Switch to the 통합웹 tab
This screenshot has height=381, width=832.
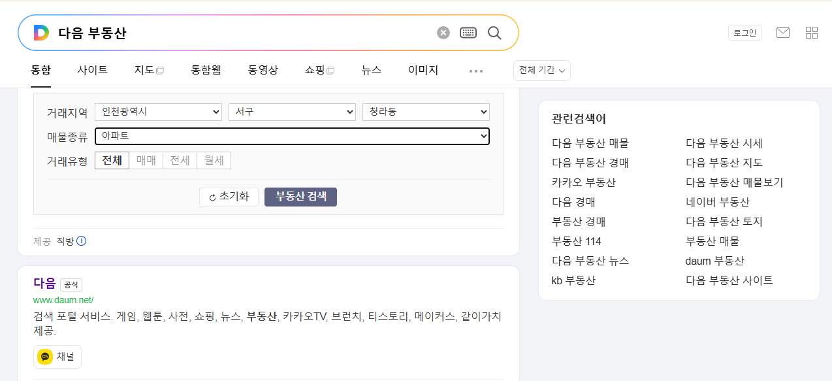pos(206,70)
